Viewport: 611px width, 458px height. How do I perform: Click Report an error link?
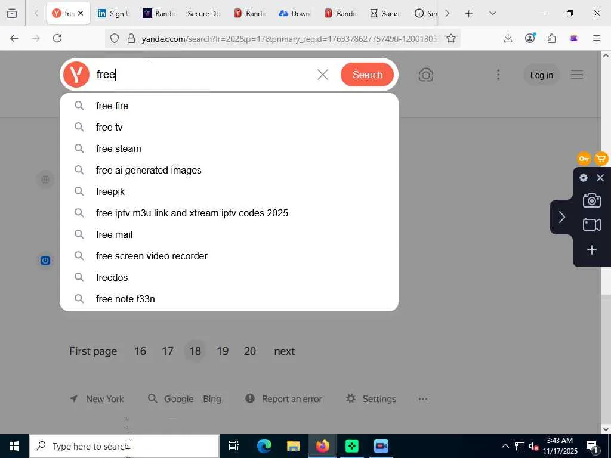(x=284, y=399)
